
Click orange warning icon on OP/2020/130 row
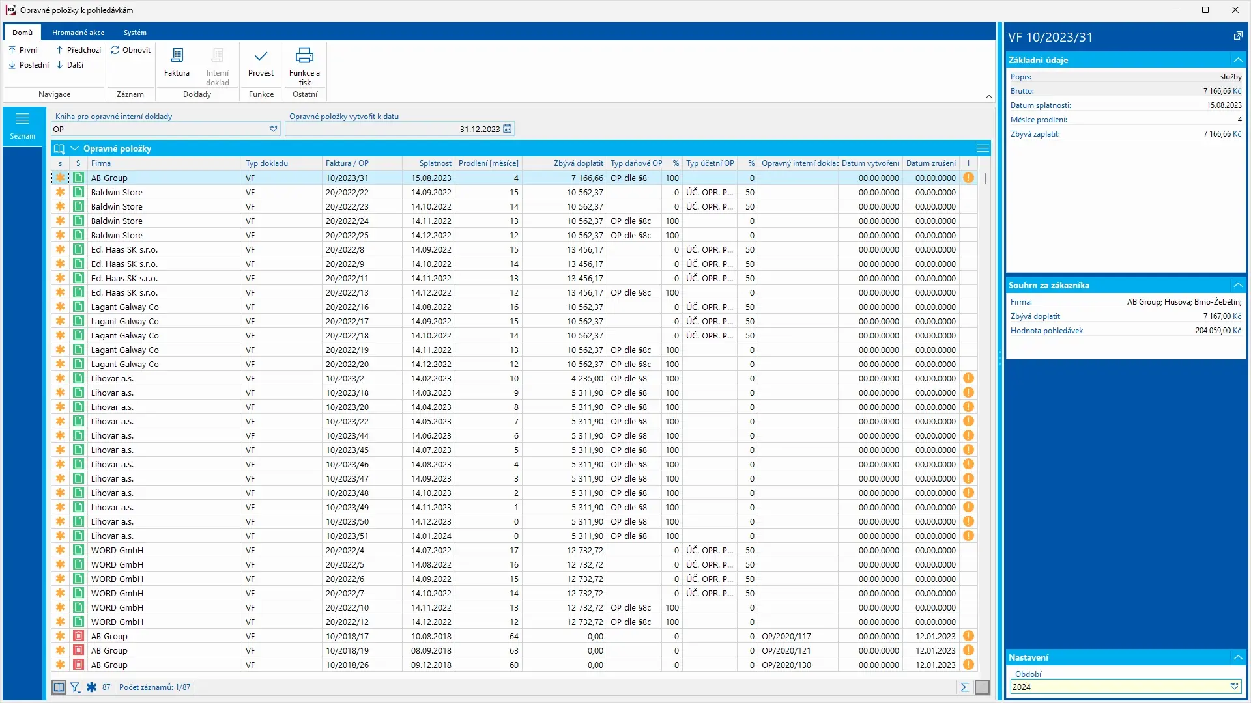click(969, 665)
